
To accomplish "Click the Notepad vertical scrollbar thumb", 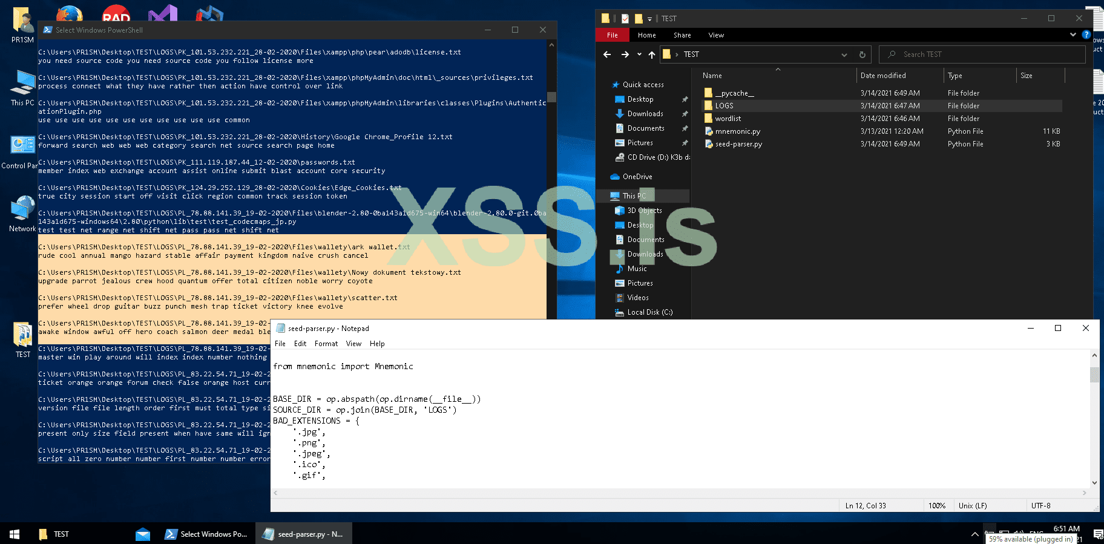I will pyautogui.click(x=1094, y=375).
